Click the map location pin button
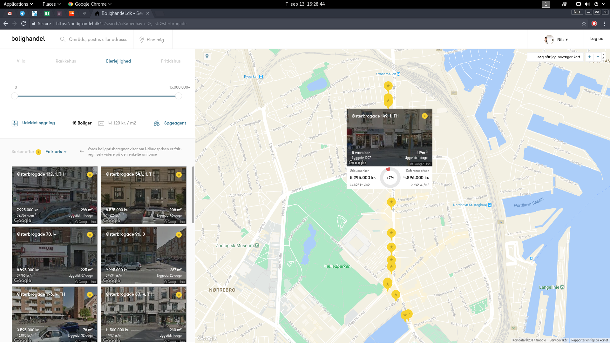The width and height of the screenshot is (610, 343). [207, 56]
